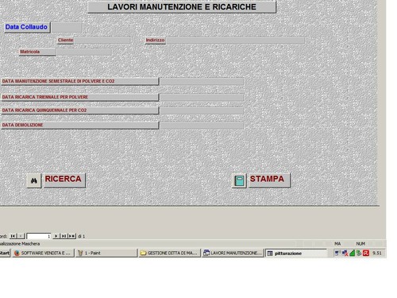This screenshot has height=298, width=397.
Task: Click the ricarica quinquennale per CO2 date field
Action: tap(202, 110)
